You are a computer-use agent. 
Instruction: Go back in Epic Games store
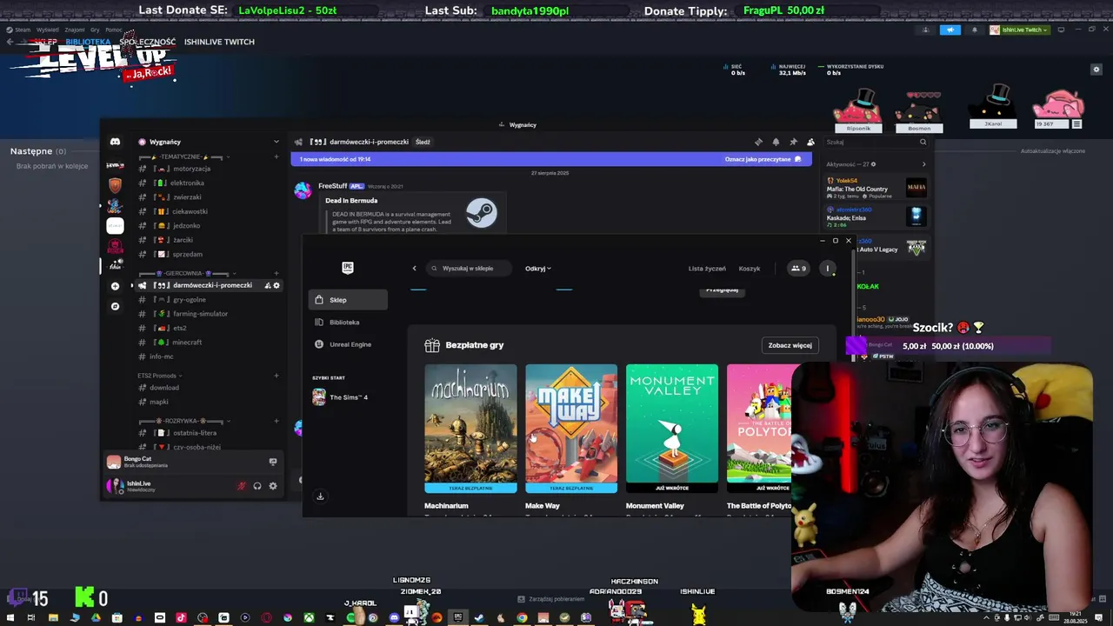point(414,269)
